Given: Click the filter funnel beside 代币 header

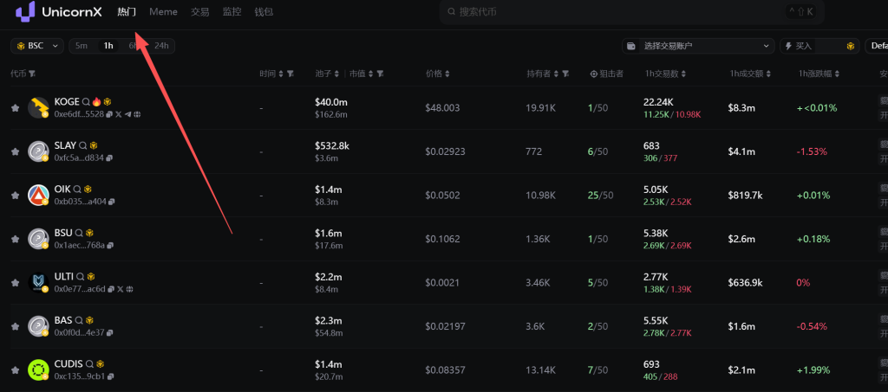Looking at the screenshot, I should coord(32,74).
